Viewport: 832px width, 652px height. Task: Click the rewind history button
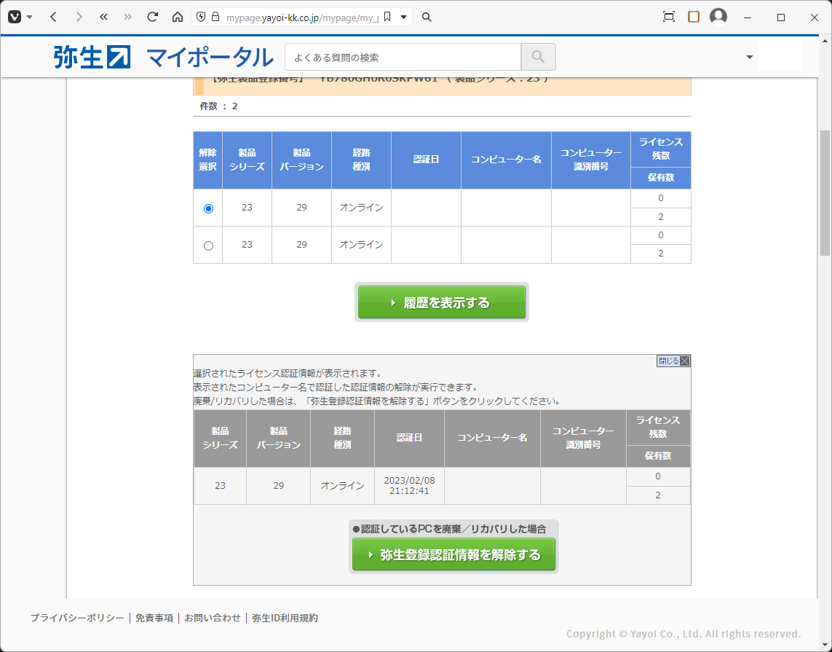(103, 17)
